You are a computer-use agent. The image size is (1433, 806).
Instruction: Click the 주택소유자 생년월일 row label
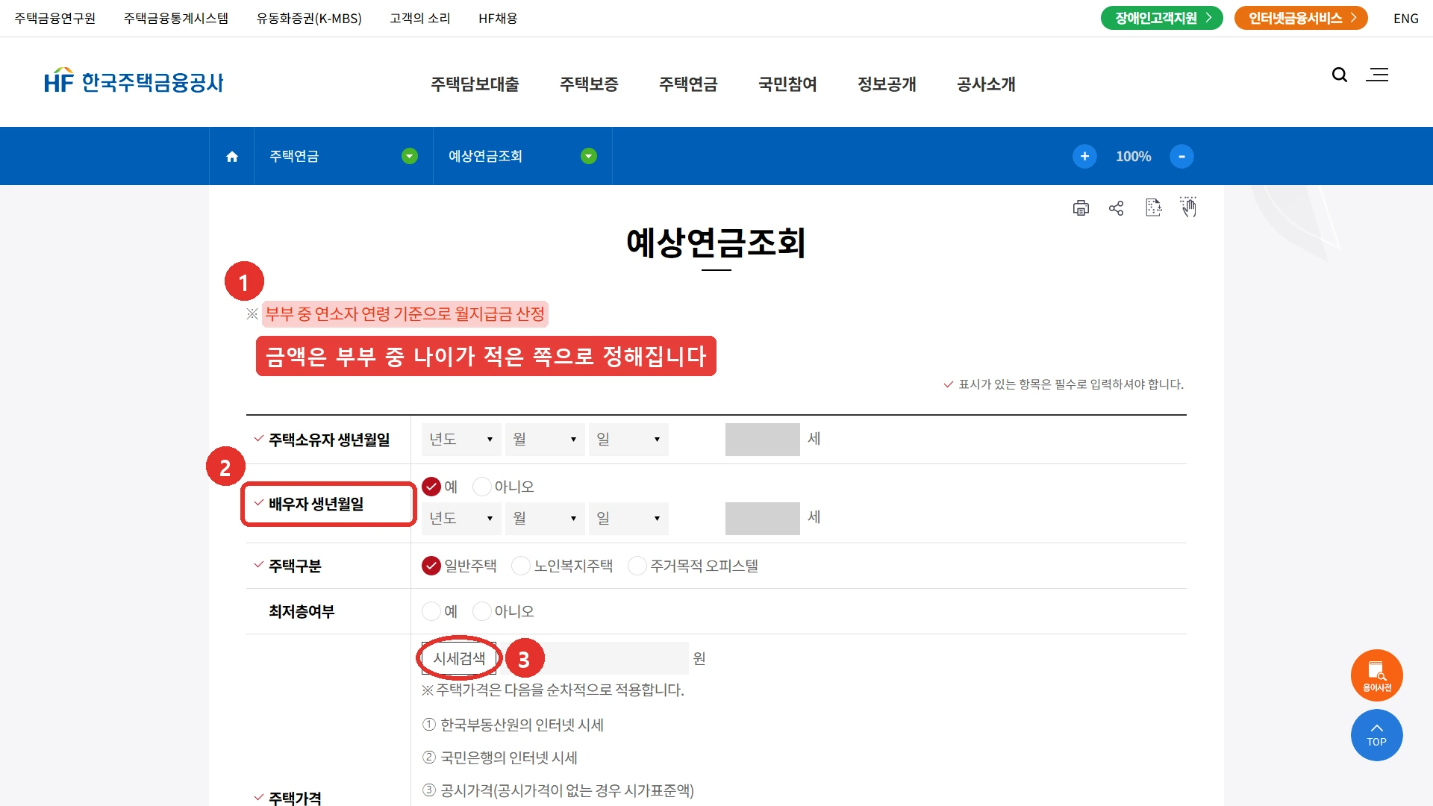(x=329, y=440)
